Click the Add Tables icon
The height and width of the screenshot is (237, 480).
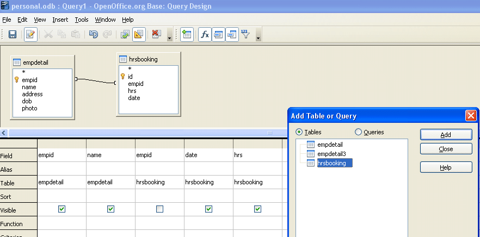pos(187,34)
